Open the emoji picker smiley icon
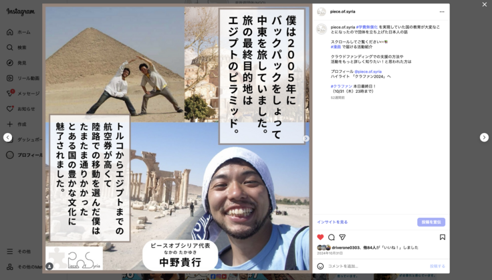This screenshot has width=492, height=280. (x=320, y=266)
